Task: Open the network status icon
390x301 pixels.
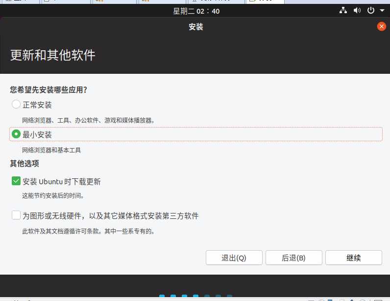Action: point(343,10)
